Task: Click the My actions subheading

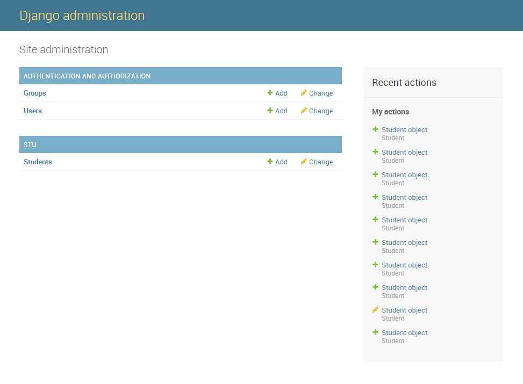Action: (391, 112)
